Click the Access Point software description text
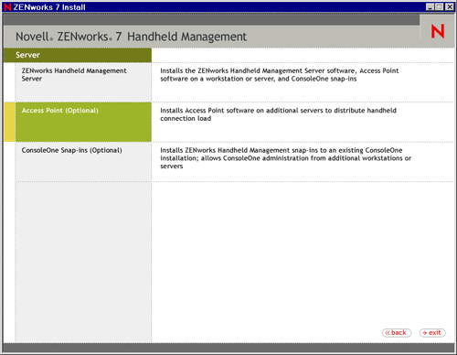Screen dimensions: 457x355 278,114
